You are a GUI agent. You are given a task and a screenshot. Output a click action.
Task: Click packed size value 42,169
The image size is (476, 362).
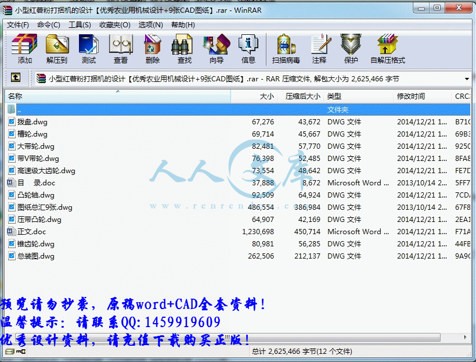point(309,220)
